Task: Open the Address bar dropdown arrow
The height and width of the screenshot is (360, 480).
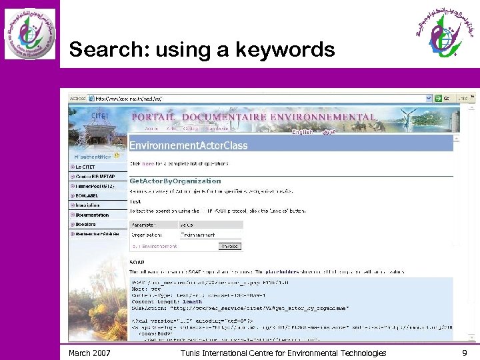Action: 429,98
